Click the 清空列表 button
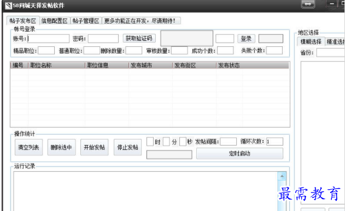Image resolution: width=345 pixels, height=211 pixels. point(28,147)
